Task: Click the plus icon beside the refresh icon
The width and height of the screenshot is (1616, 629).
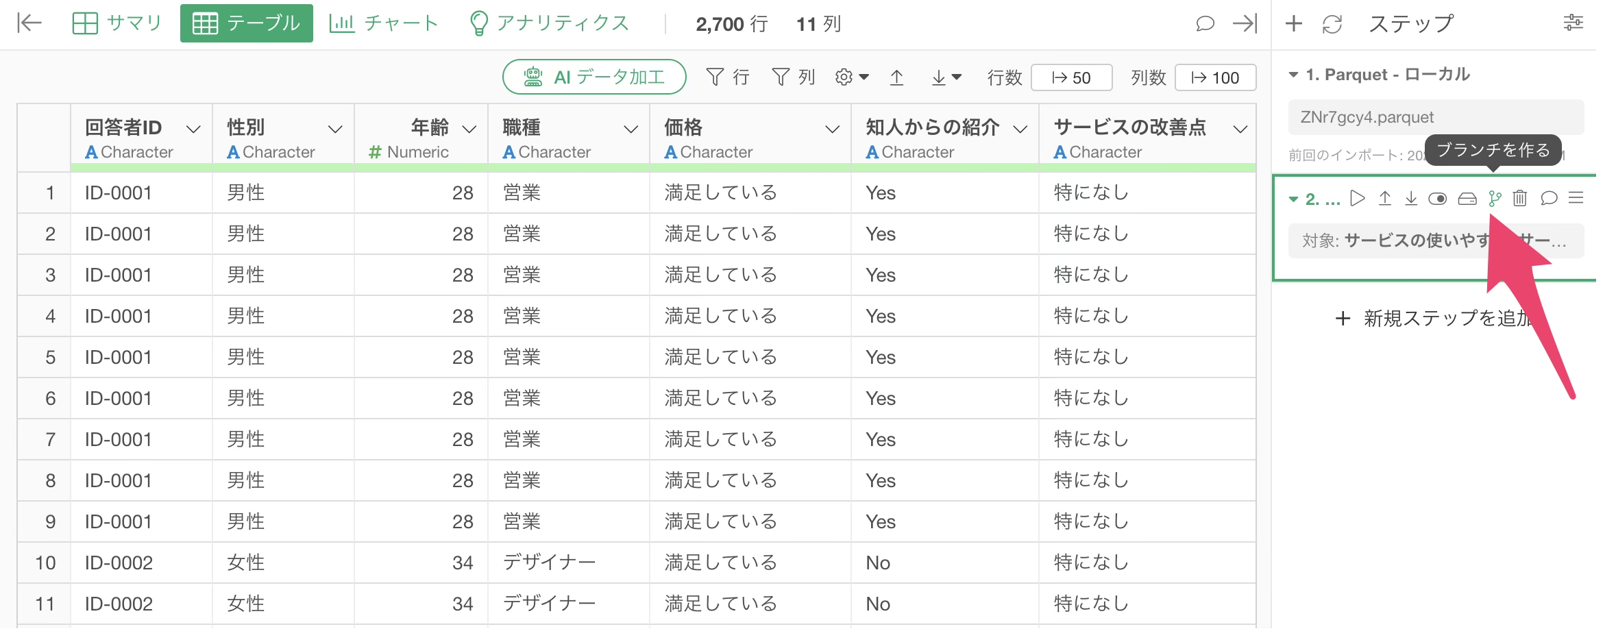Action: tap(1293, 24)
